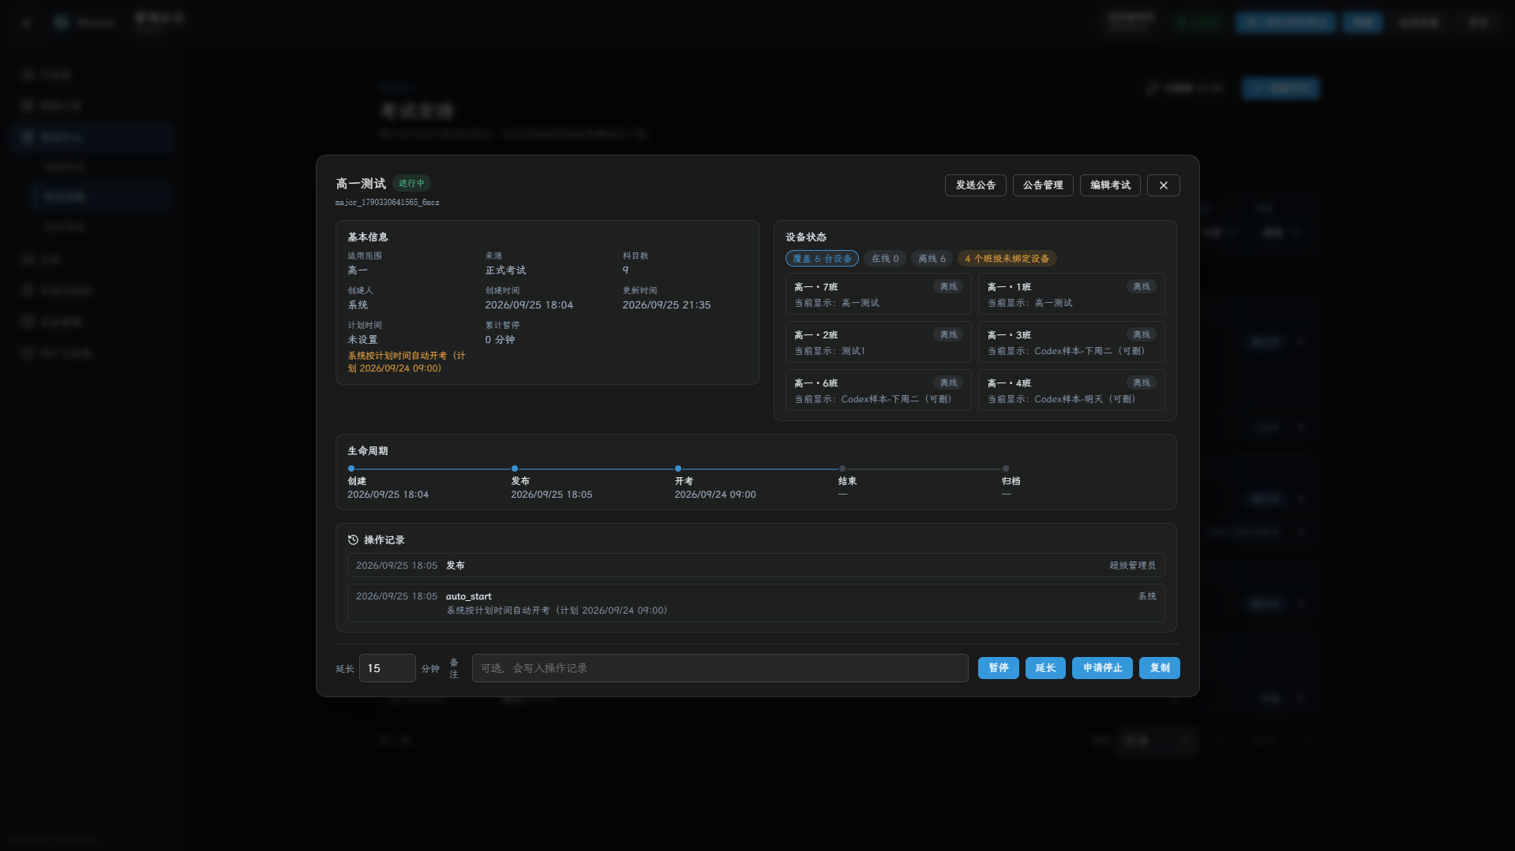This screenshot has height=851, width=1515.
Task: Click the 创建 lifecycle marker dot
Action: point(351,468)
